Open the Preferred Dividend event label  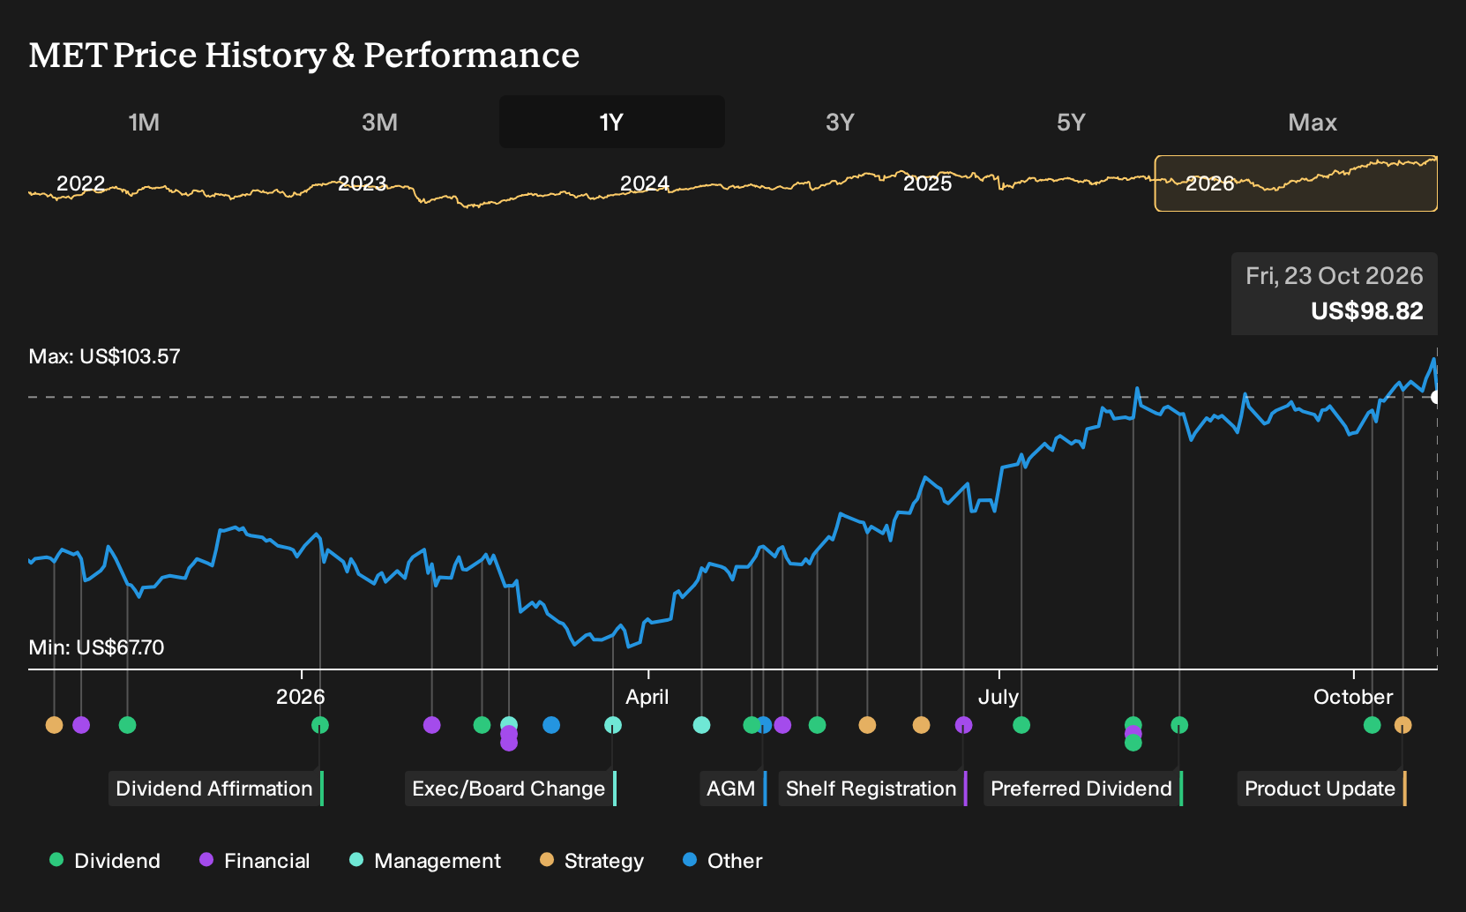coord(1082,789)
